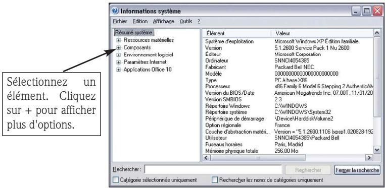Open the Affichage menu
Screen dimensions: 385x188
(164, 22)
